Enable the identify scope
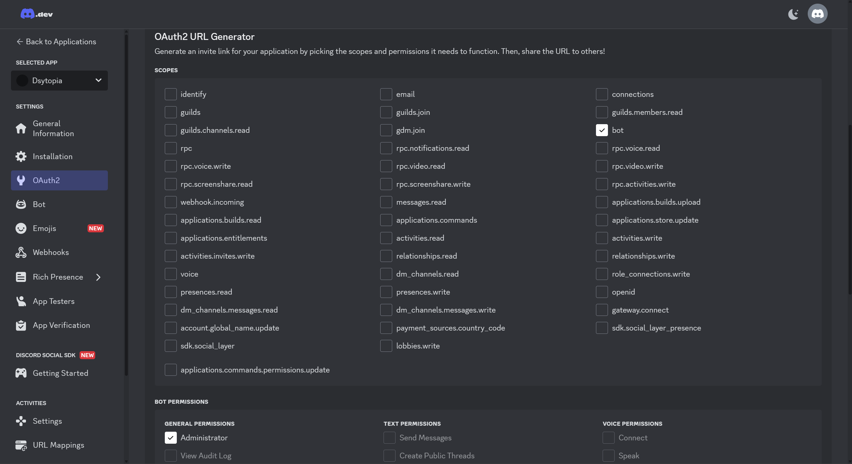Viewport: 852px width, 464px height. click(x=171, y=94)
